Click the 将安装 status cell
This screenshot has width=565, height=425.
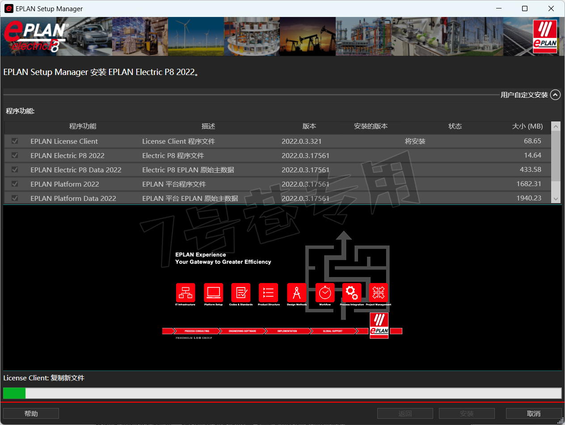click(415, 141)
